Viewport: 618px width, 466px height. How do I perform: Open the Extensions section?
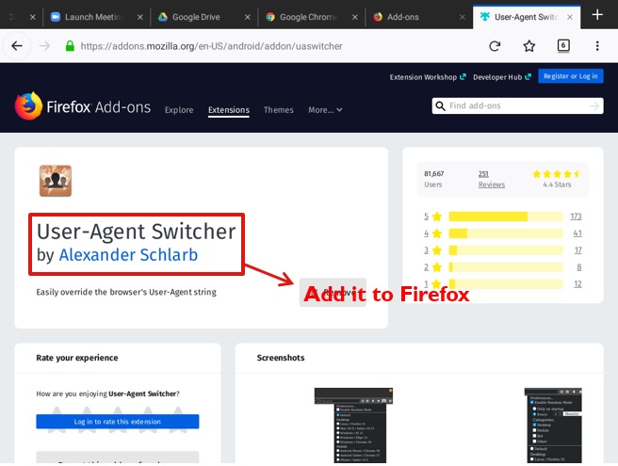click(229, 110)
